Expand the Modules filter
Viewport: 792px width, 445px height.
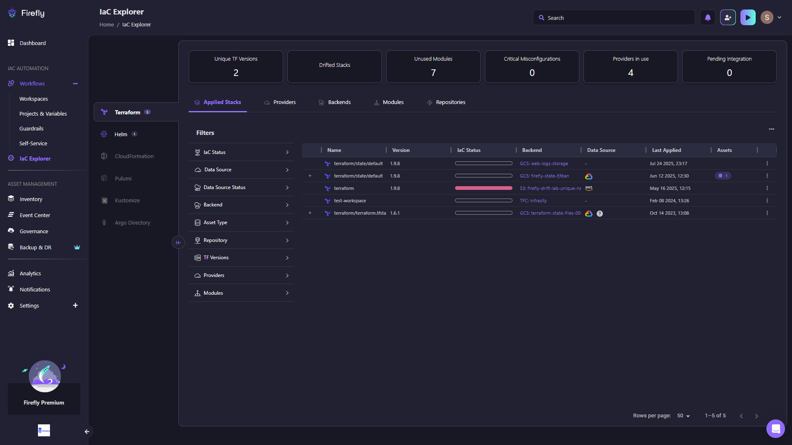[x=242, y=293]
